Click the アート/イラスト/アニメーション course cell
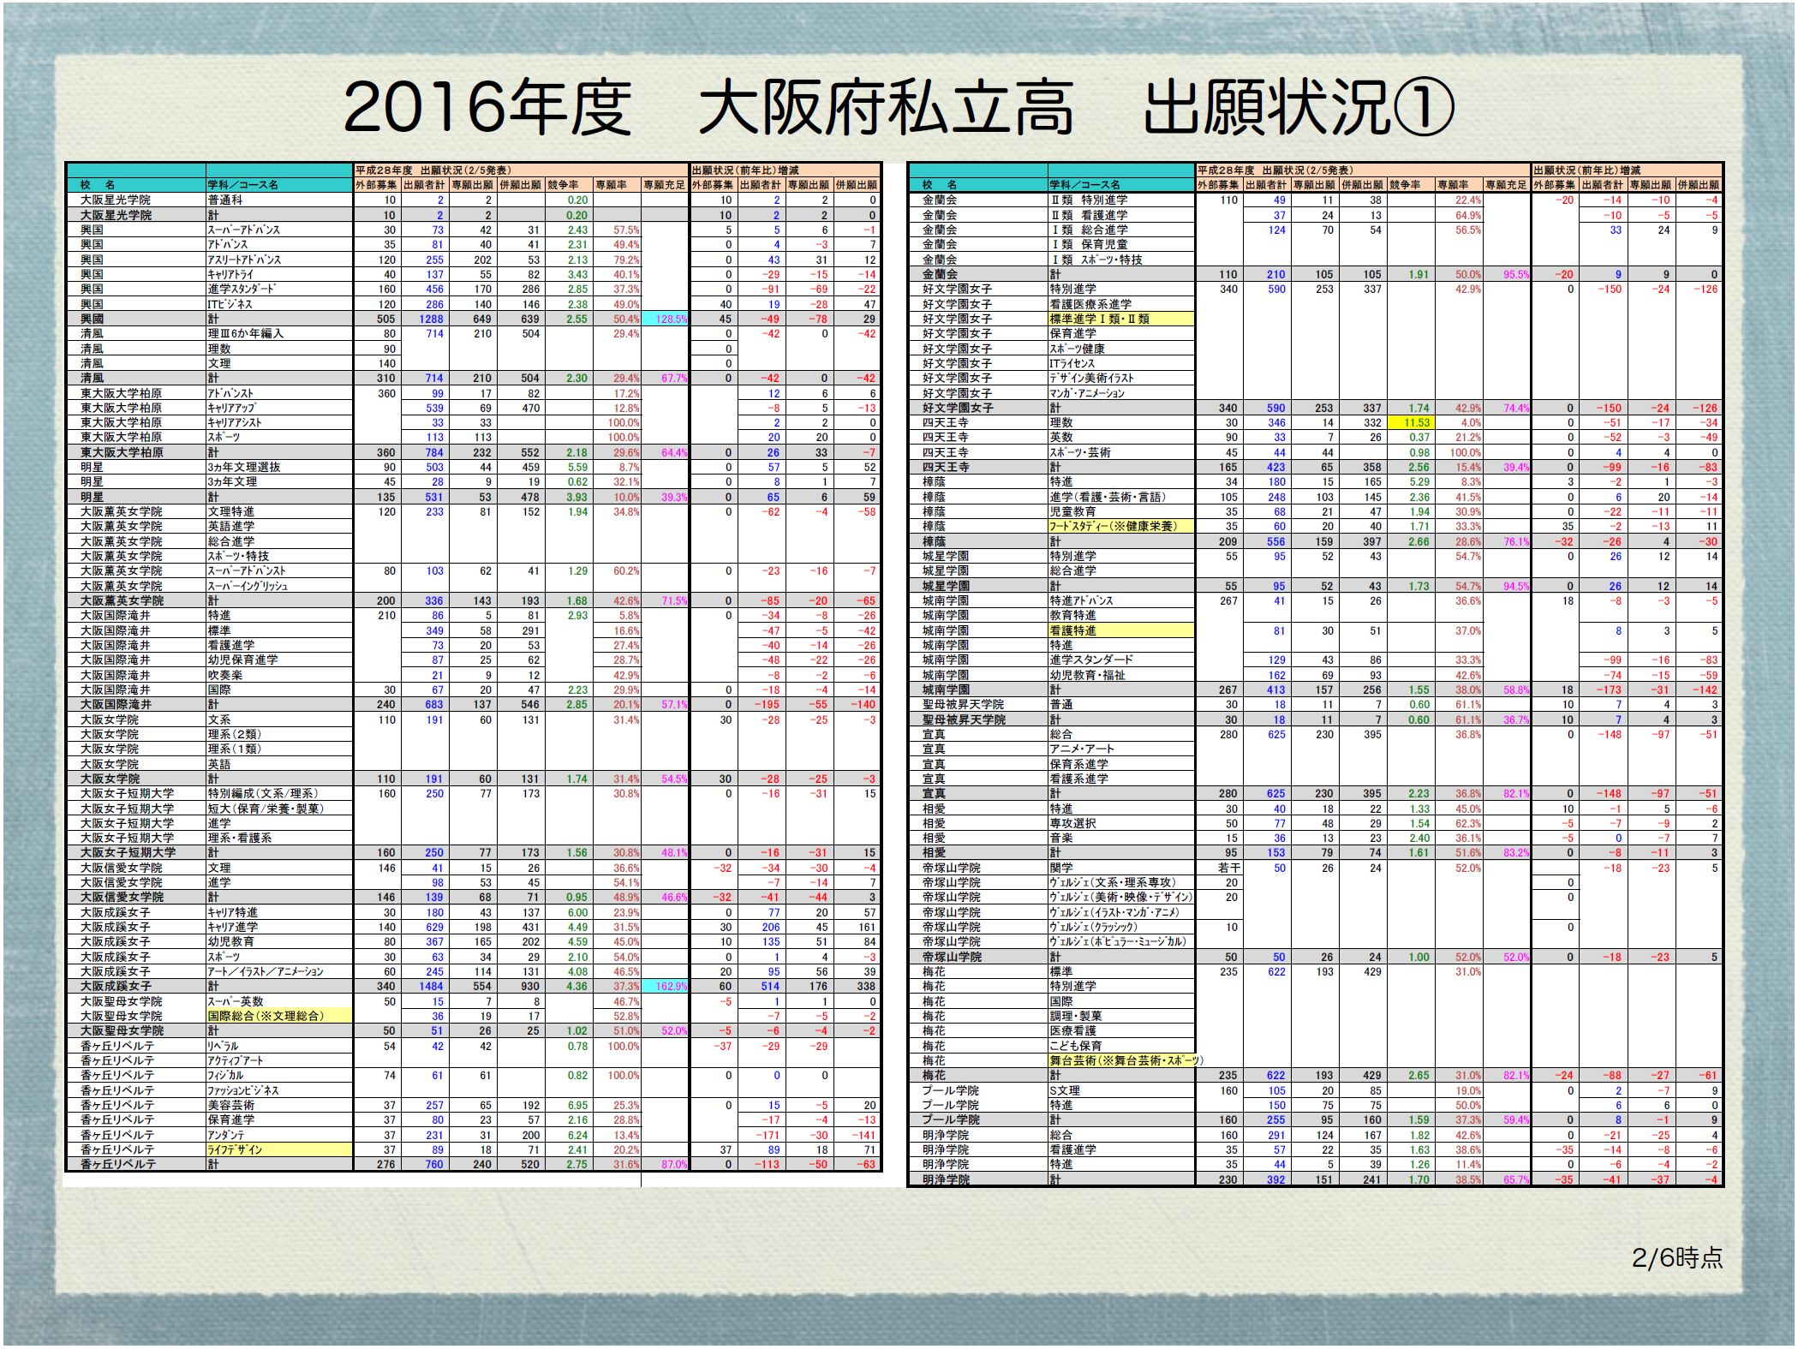The width and height of the screenshot is (1798, 1349). click(279, 971)
